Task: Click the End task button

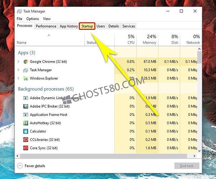Action: (187, 166)
